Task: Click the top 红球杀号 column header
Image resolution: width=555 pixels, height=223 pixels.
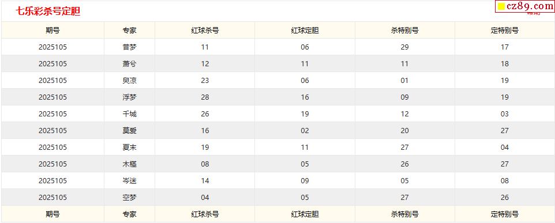Action: [x=205, y=31]
